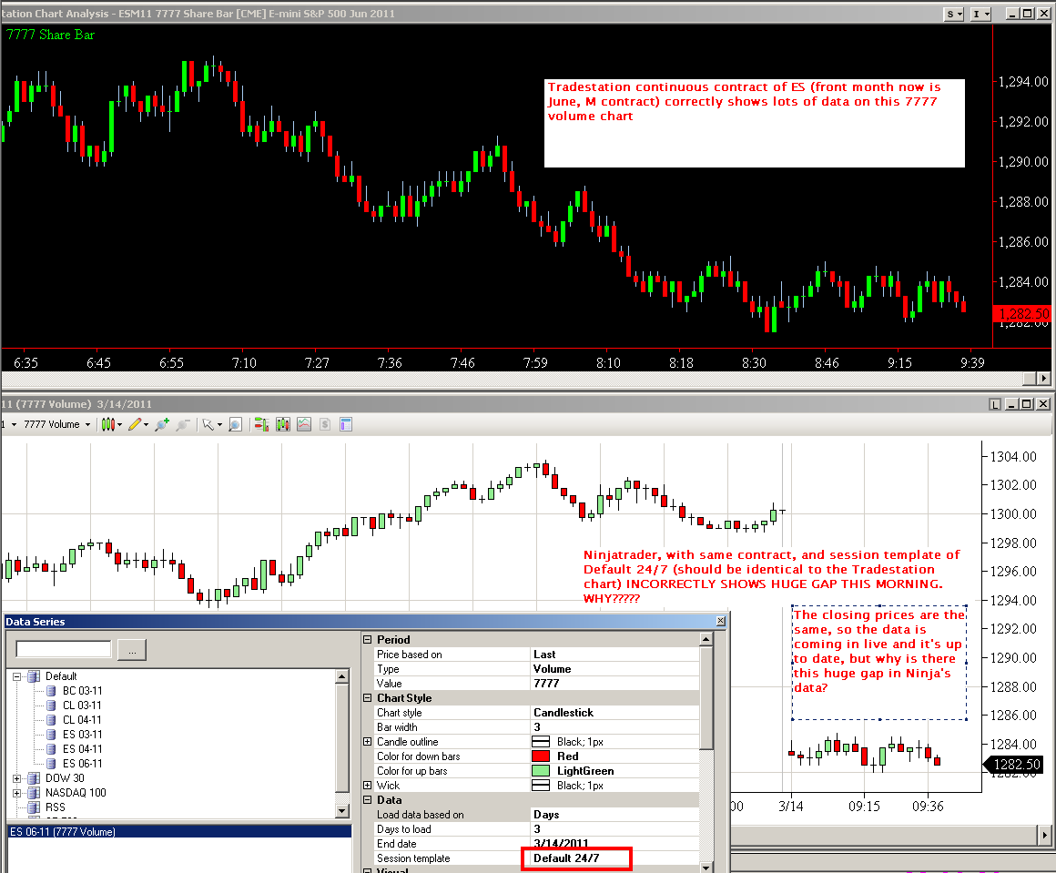
Task: Click the L link button on NinjaTrader chart
Action: 995,404
